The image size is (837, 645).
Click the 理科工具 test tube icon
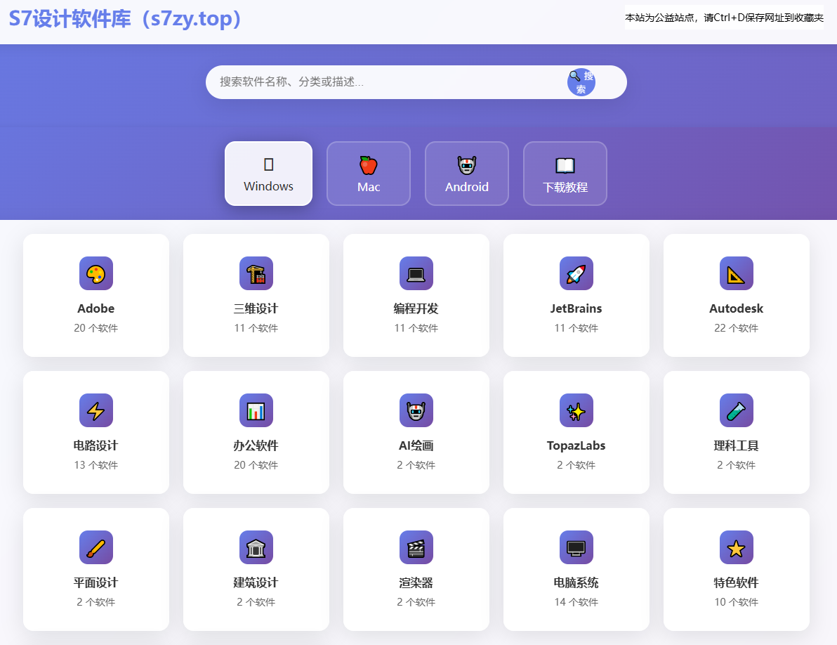click(x=737, y=410)
